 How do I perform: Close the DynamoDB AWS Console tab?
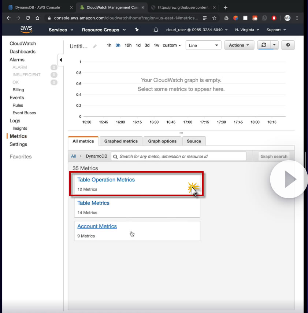tap(71, 8)
